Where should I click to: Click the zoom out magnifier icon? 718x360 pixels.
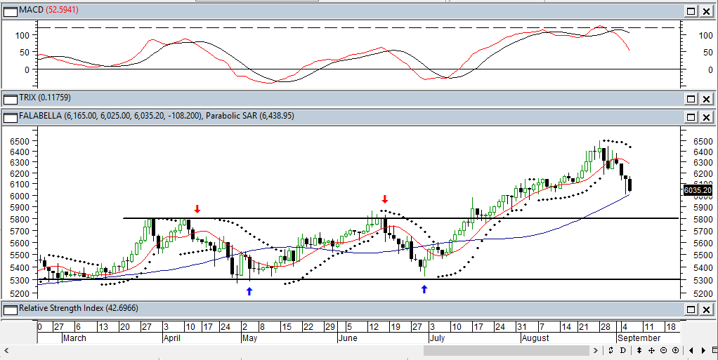coord(664,349)
